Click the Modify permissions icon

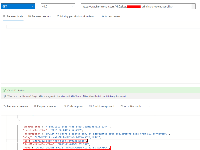(58, 16)
